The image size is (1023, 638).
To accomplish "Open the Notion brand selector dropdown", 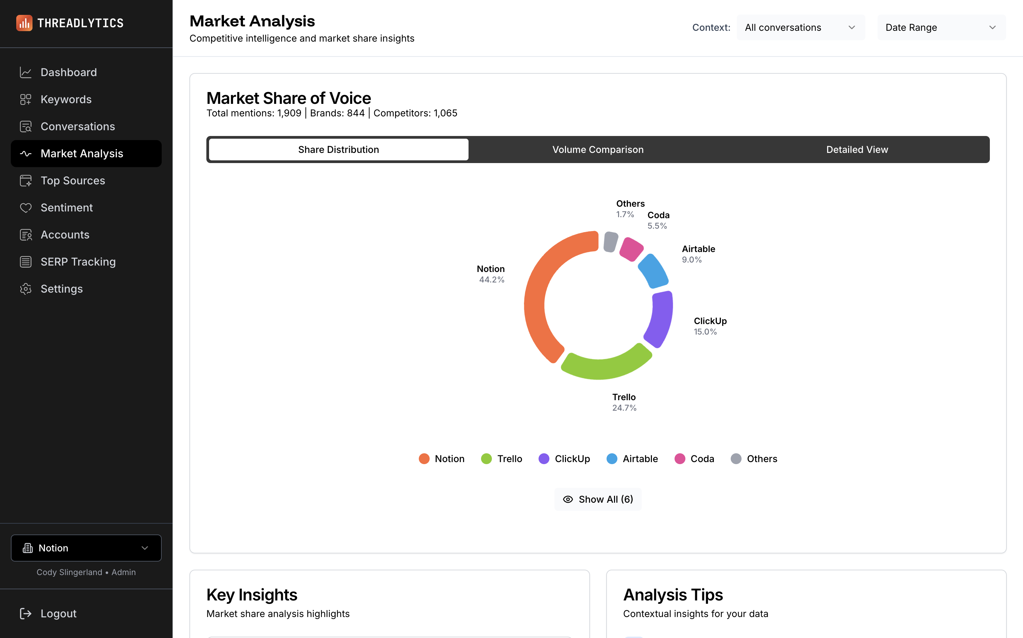I will (86, 548).
